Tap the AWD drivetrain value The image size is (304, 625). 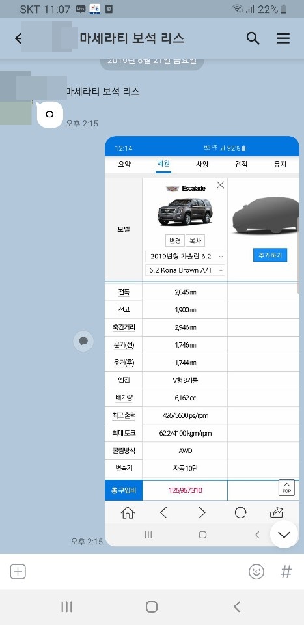click(186, 451)
